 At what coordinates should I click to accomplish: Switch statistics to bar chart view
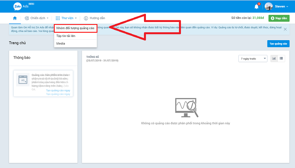pyautogui.click(x=274, y=58)
